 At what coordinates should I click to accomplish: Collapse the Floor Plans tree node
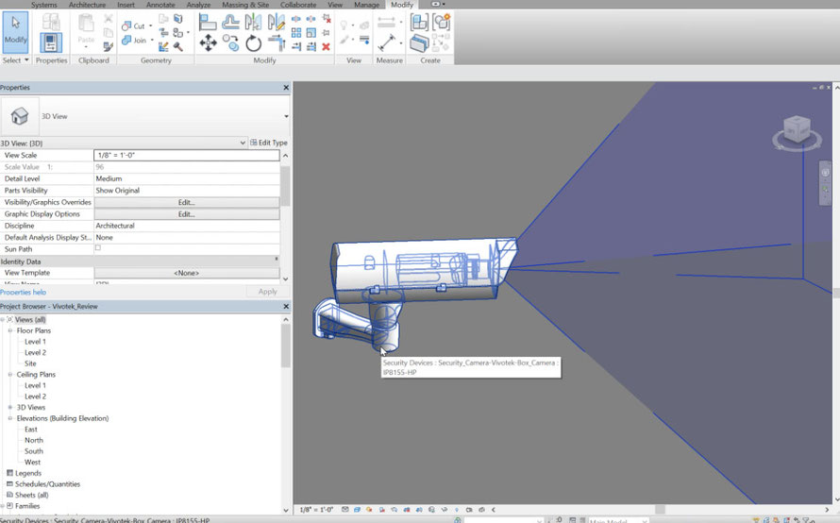[10, 330]
